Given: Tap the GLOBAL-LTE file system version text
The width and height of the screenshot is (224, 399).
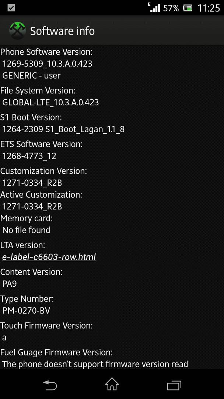Looking at the screenshot, I should tap(50, 103).
